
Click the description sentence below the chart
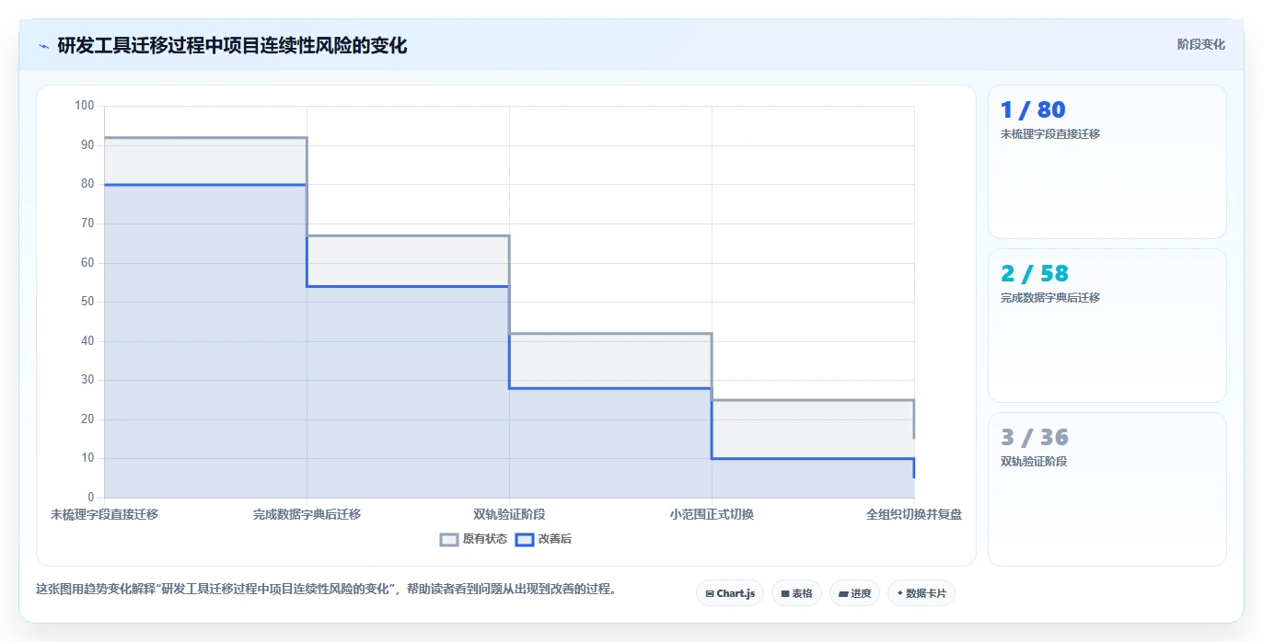[326, 590]
